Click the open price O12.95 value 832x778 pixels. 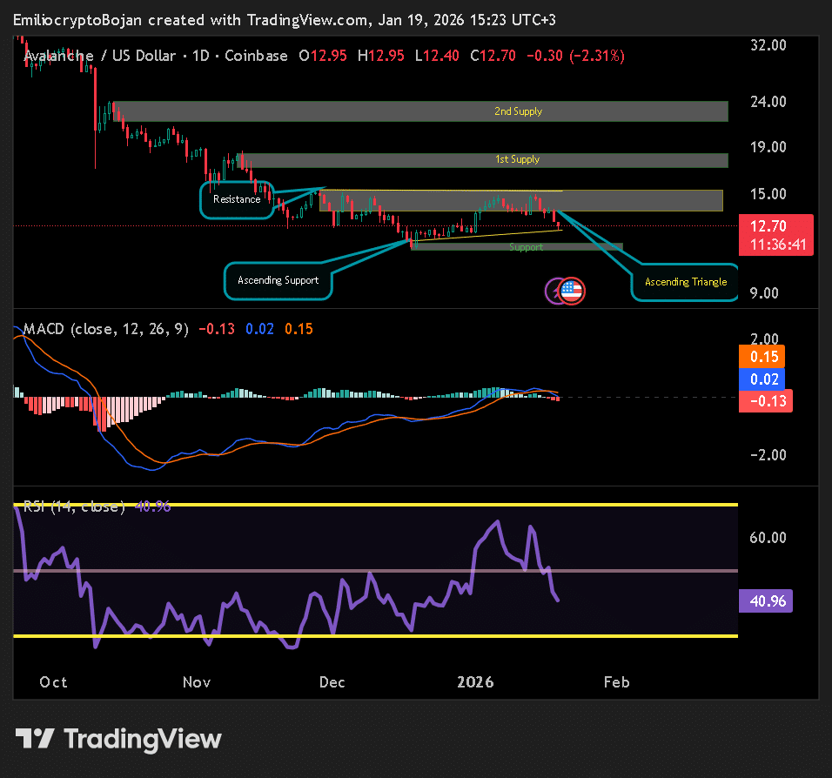(323, 56)
